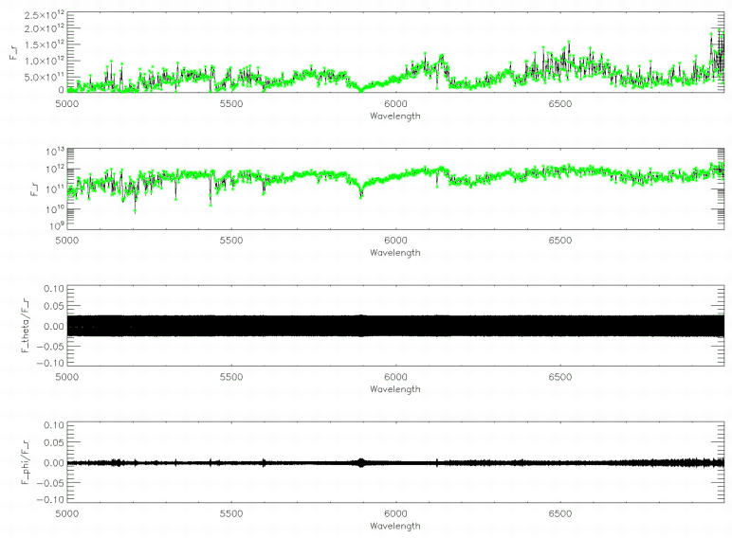Click the F_r y-axis label of the top plot
Image resolution: width=732 pixels, height=538 pixels.
point(11,52)
